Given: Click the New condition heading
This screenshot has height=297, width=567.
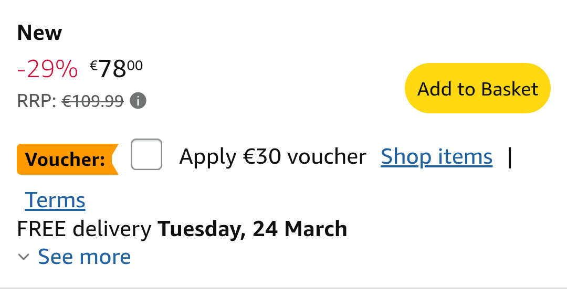Looking at the screenshot, I should pyautogui.click(x=39, y=33).
